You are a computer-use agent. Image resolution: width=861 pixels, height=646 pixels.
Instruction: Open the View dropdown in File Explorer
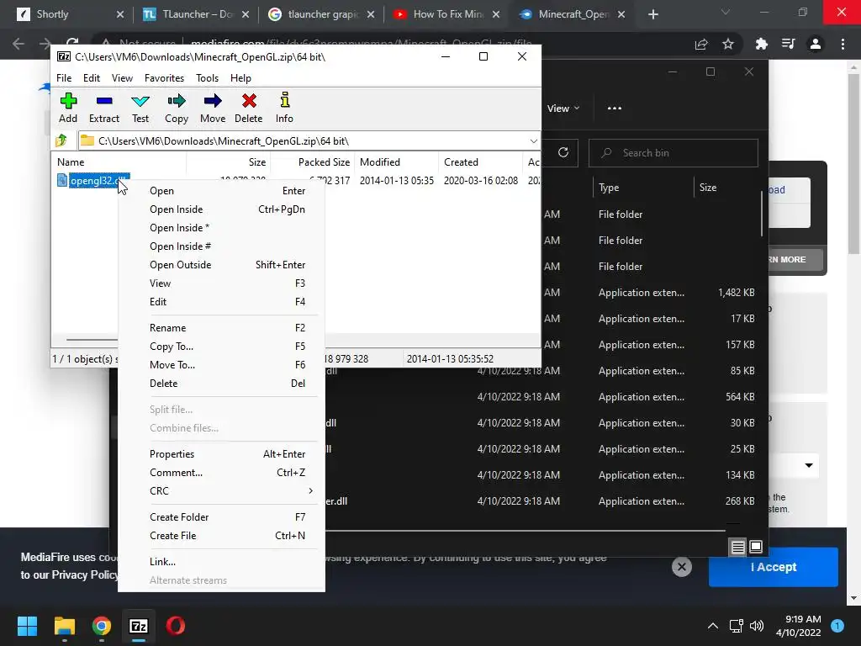point(563,109)
